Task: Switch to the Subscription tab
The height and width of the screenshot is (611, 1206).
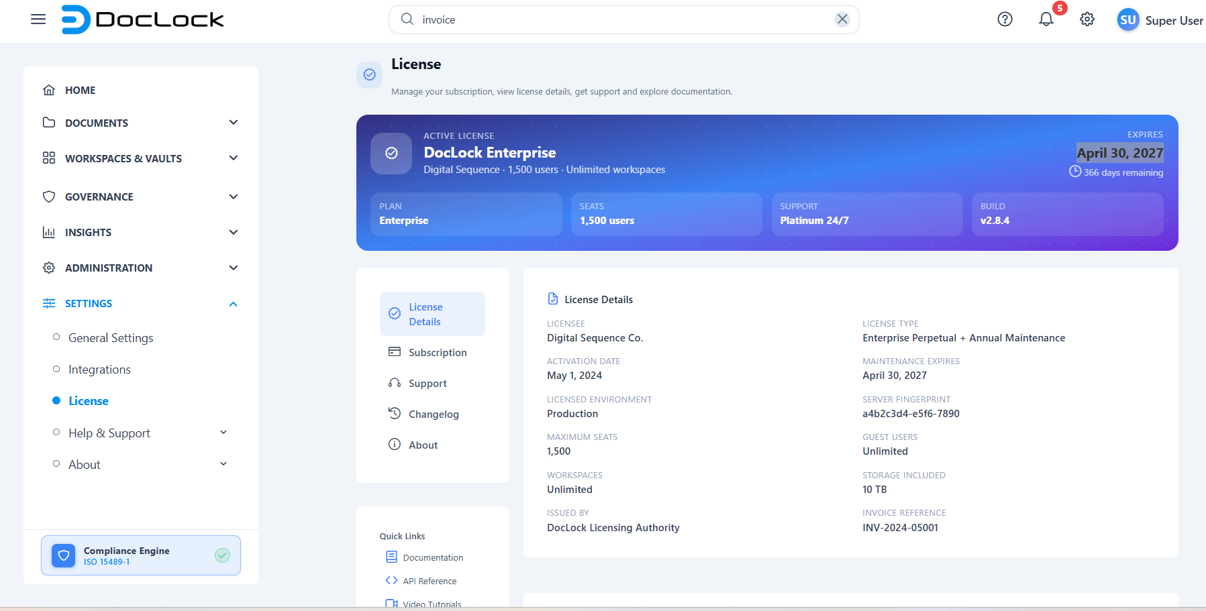Action: 432,352
